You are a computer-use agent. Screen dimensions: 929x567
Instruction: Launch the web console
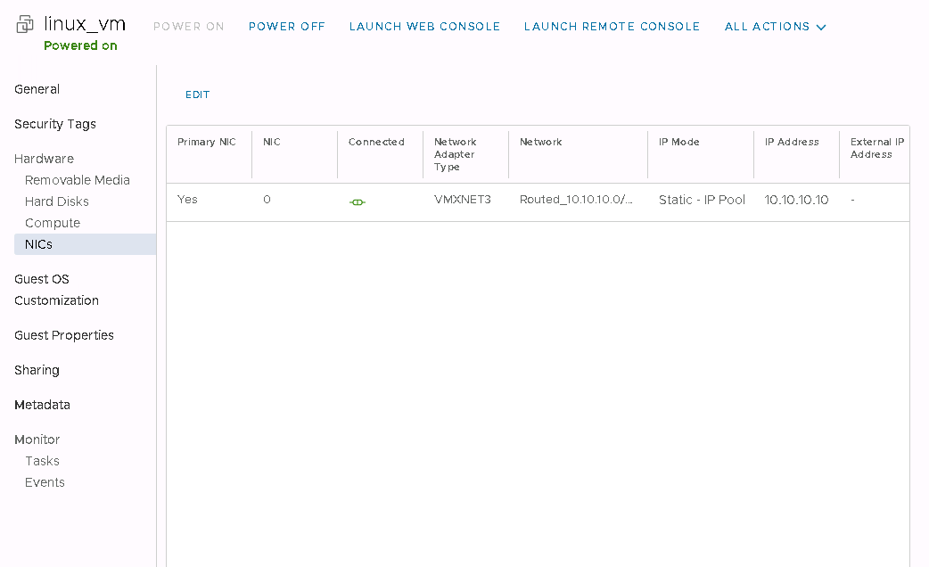pos(424,27)
